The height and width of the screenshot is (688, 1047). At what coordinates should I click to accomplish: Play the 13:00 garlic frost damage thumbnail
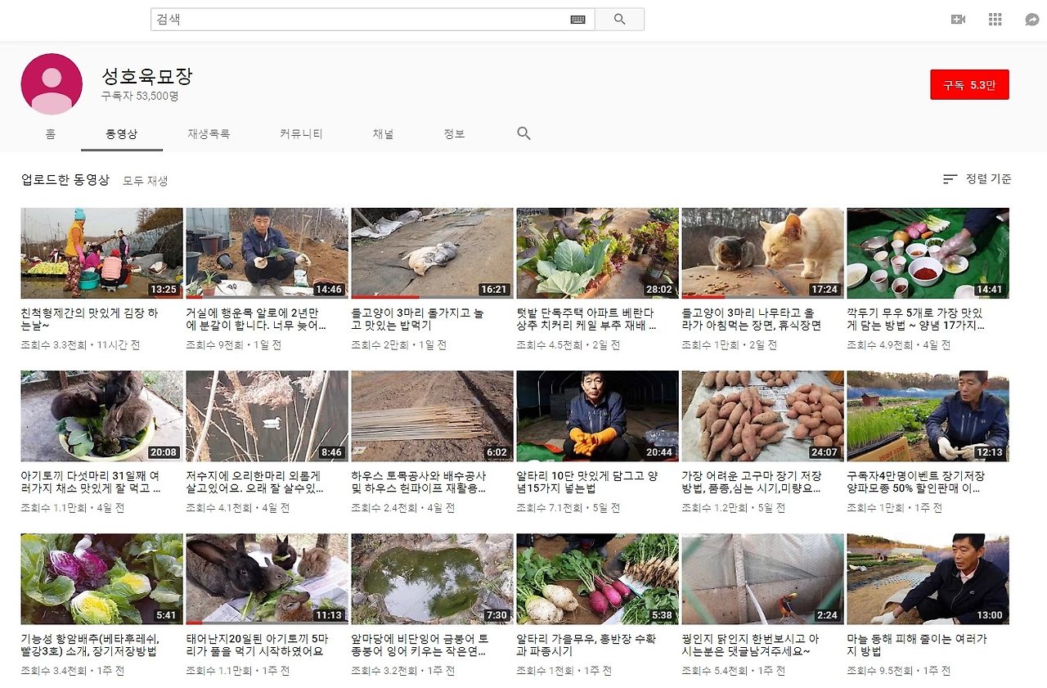pos(928,579)
